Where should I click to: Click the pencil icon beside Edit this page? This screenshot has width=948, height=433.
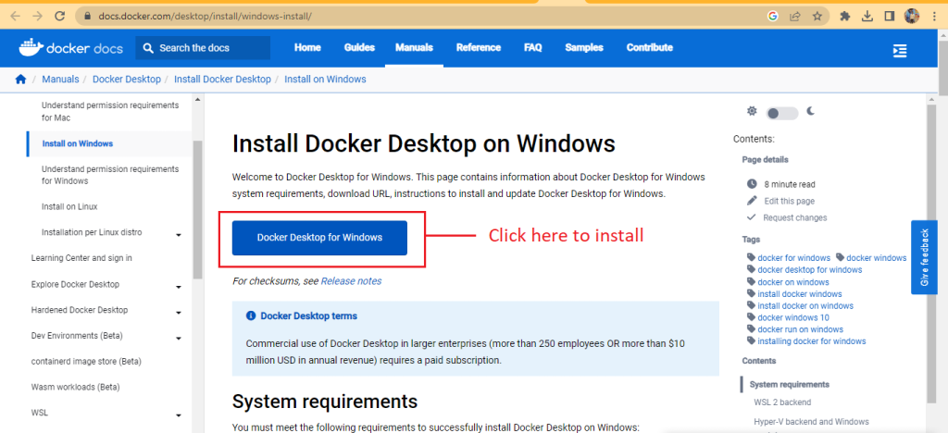coord(752,201)
